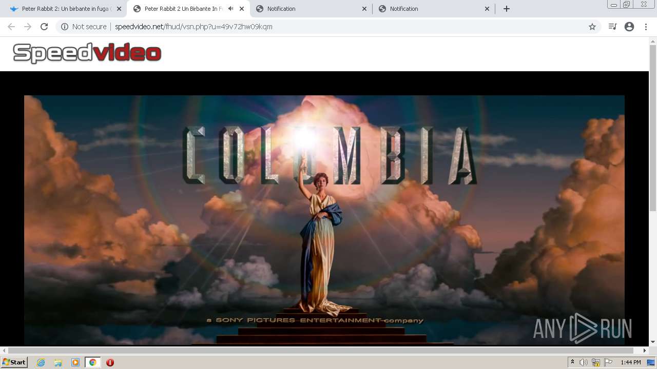Open the Windows Start menu

click(x=14, y=362)
